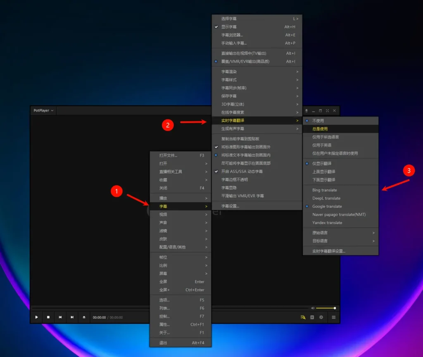
Task: Expand the 字幕渲染 submenu
Action: click(257, 72)
